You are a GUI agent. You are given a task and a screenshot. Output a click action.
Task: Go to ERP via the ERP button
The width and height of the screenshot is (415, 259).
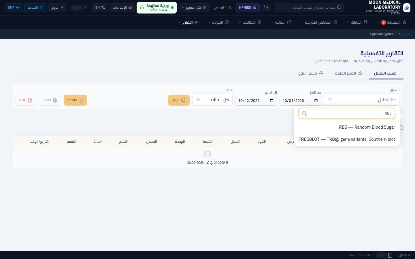pos(14,7)
